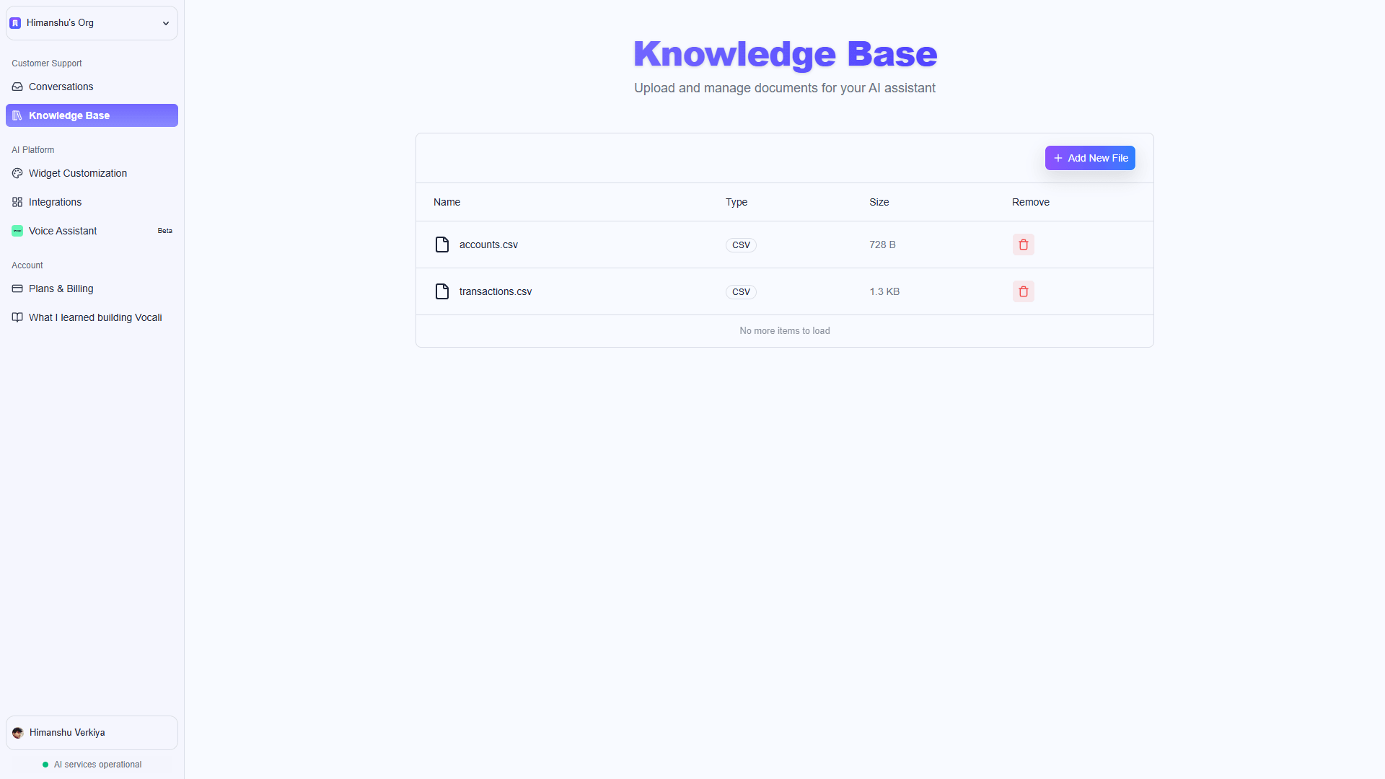Click the CSV badge in accounts.csv row
The height and width of the screenshot is (779, 1385).
coord(741,245)
